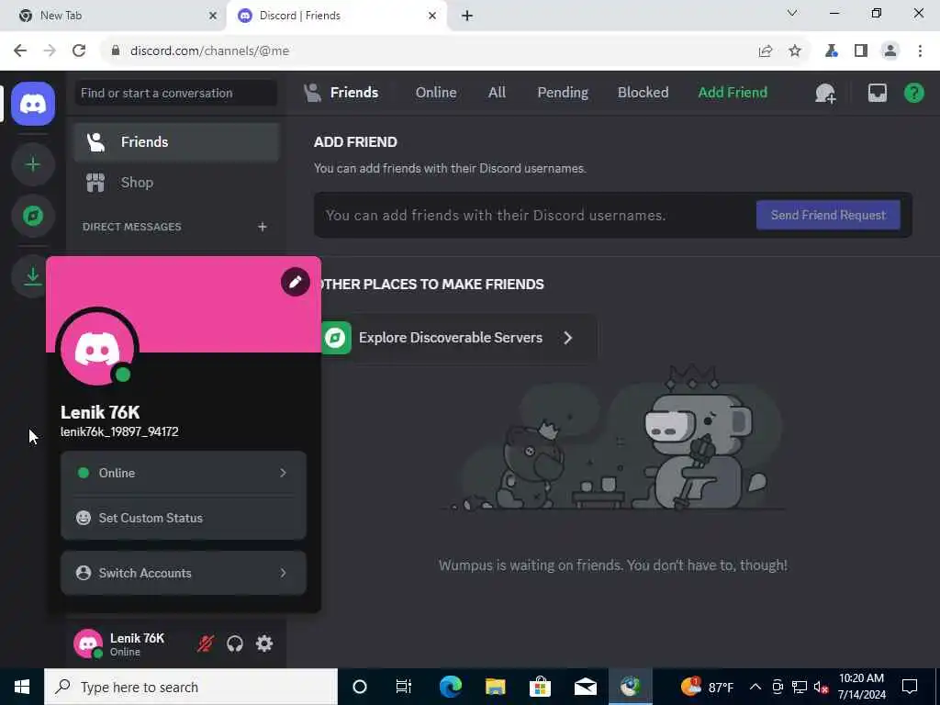Open Mail app from taskbar
Image resolution: width=940 pixels, height=705 pixels.
click(585, 687)
